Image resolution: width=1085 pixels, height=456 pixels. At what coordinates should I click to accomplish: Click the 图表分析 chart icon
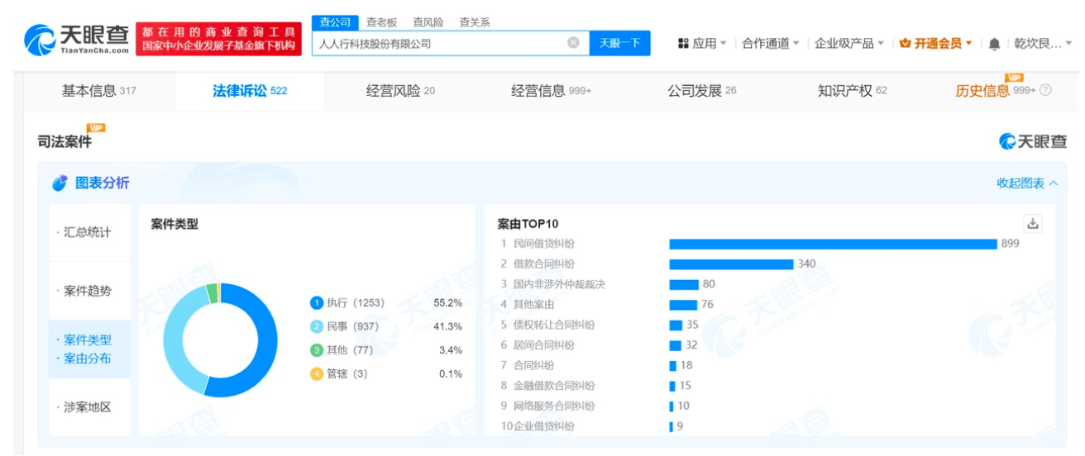click(60, 183)
